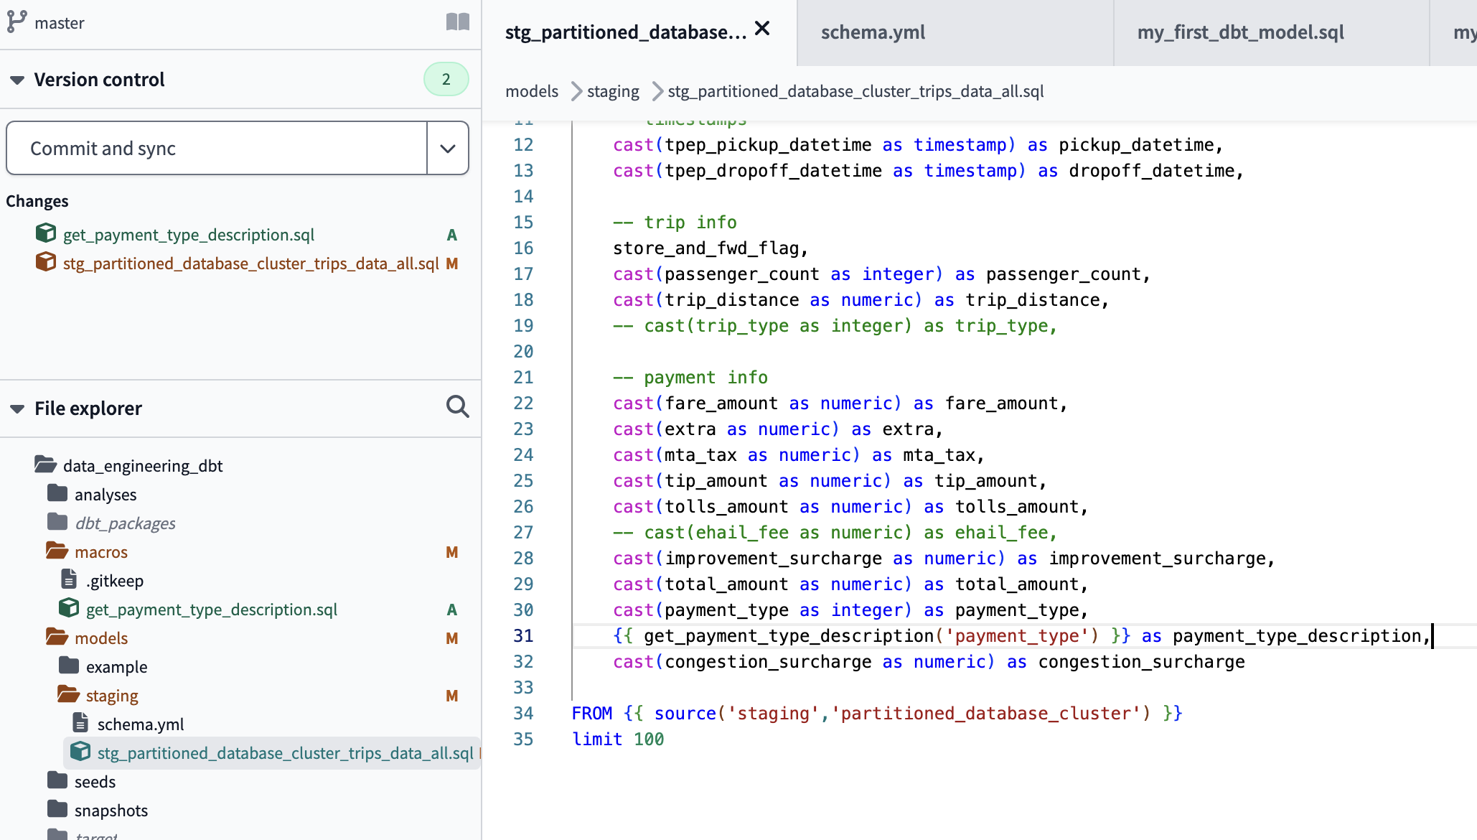The width and height of the screenshot is (1477, 840).
Task: Click the M status marker beside macros folder
Action: point(452,552)
